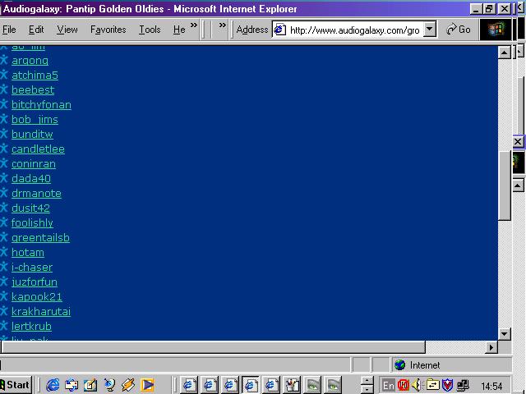Screen dimensions: 526x394
Task: Open the atchima5 user link
Action: click(x=35, y=75)
